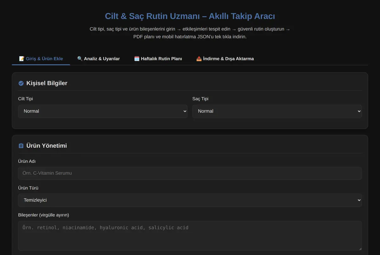Expand the Ürün Türü dropdown
This screenshot has height=255, width=380.
pos(190,200)
